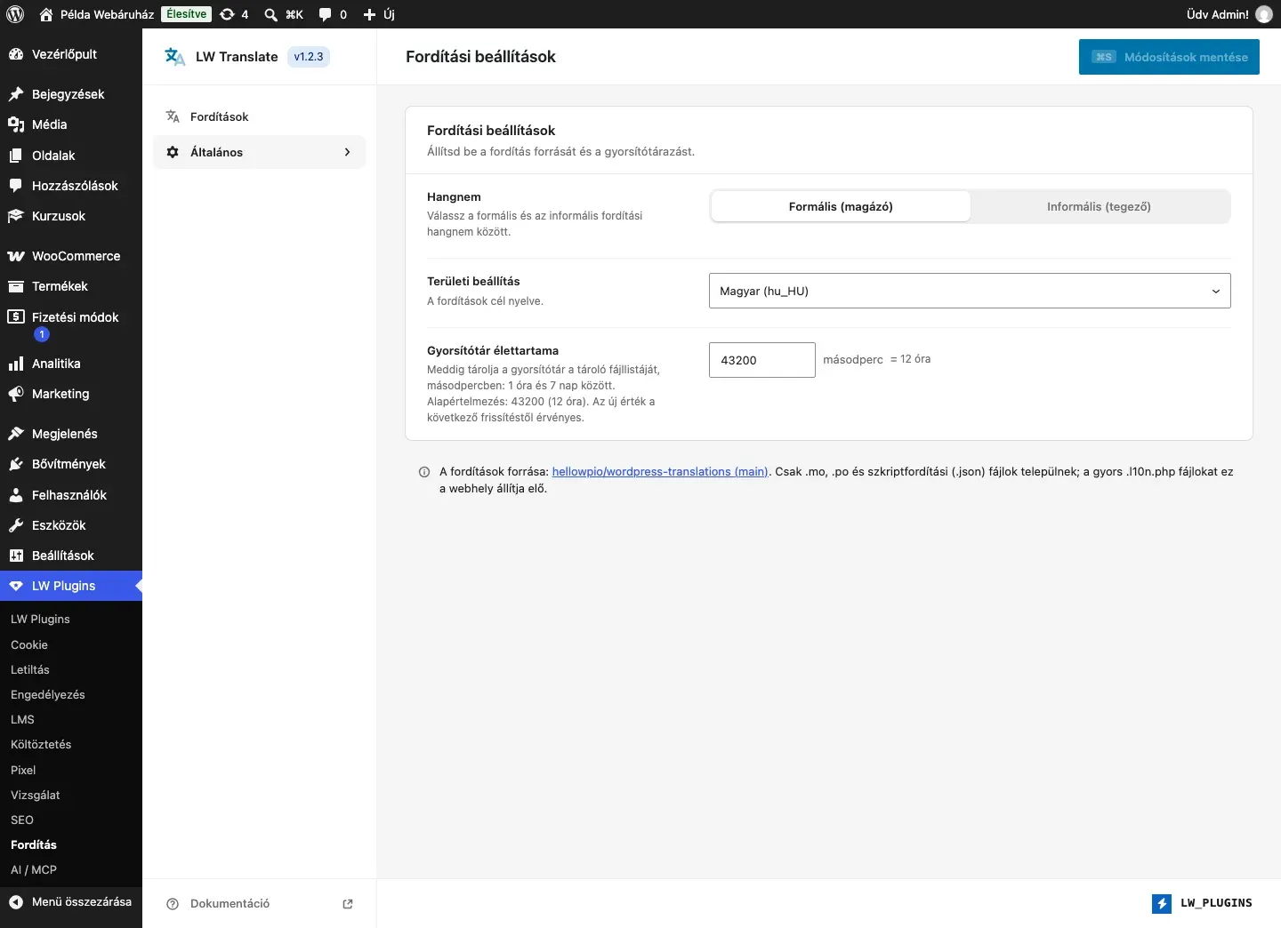This screenshot has height=928, width=1281.
Task: Click the help circle icon beside Dokumentáció
Action: click(x=173, y=904)
